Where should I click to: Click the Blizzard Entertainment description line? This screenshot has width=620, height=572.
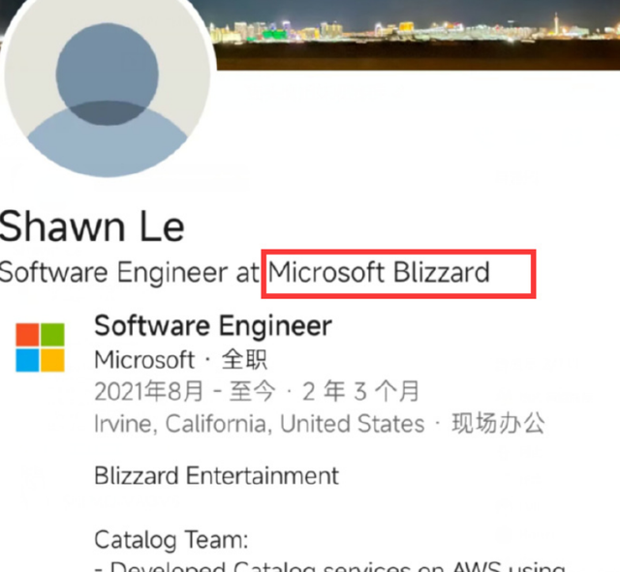(x=216, y=475)
